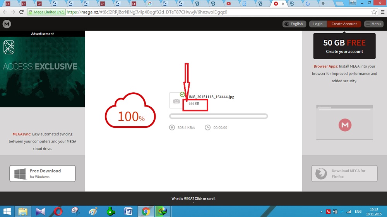Open Snipping Tool from the taskbar
Screen dimensions: 387x217
(75, 211)
